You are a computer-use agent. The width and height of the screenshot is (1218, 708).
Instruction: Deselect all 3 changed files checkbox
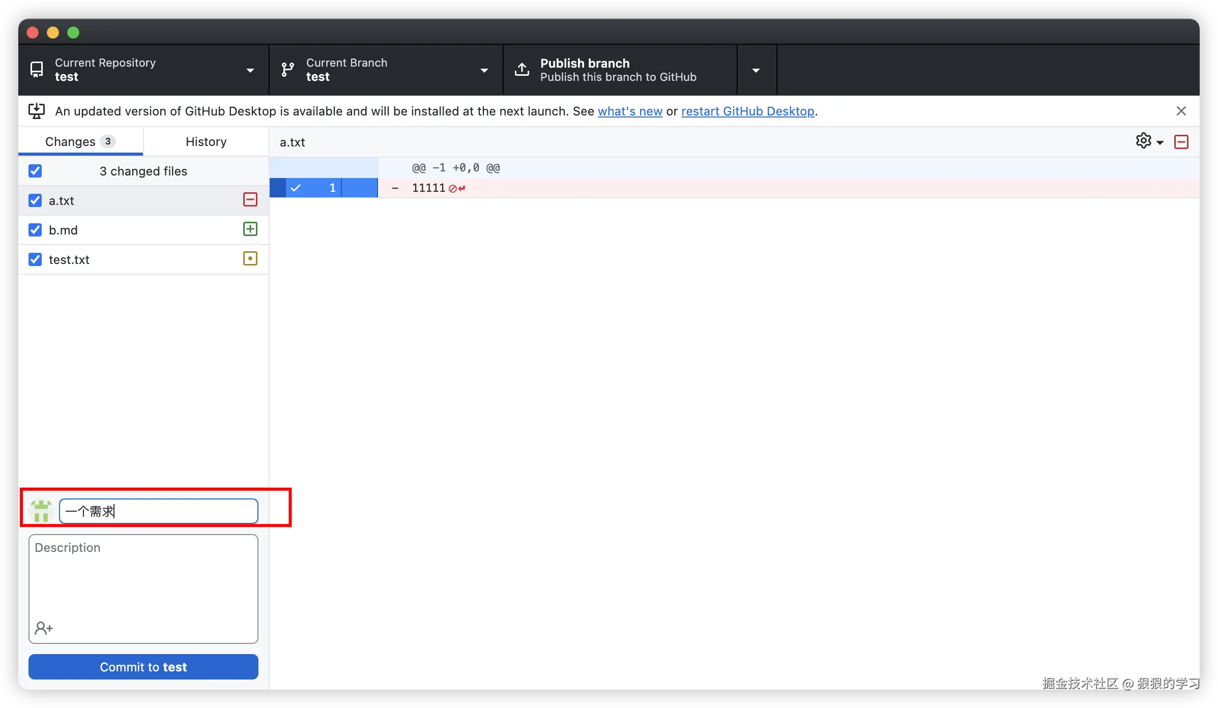click(35, 171)
